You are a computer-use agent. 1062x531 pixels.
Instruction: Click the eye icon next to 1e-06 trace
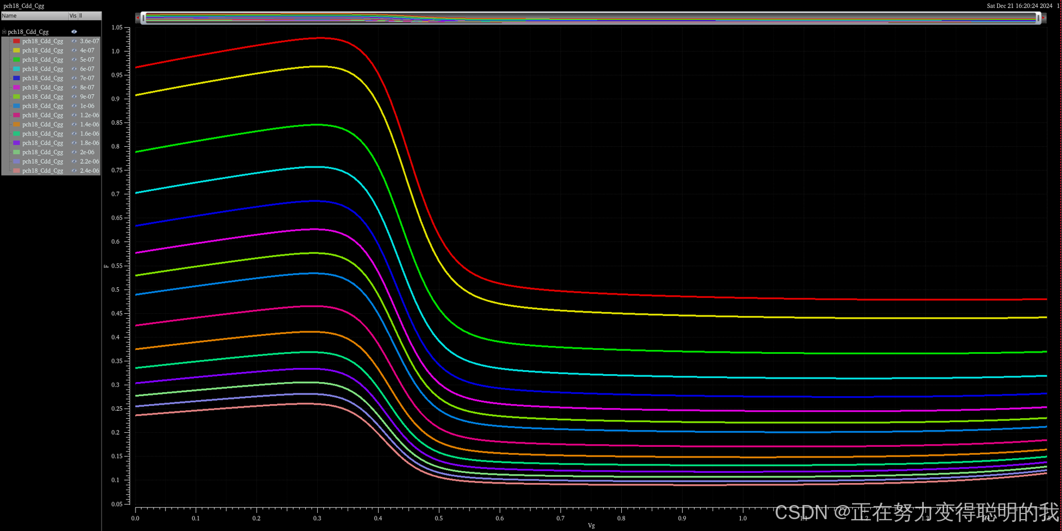pos(74,106)
